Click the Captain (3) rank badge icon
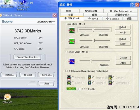140x110 pixels. click(x=110, y=77)
